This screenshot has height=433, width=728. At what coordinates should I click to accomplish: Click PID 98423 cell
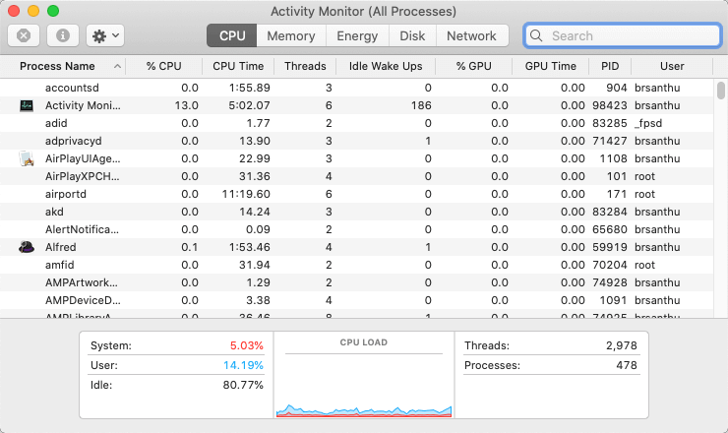(x=610, y=105)
